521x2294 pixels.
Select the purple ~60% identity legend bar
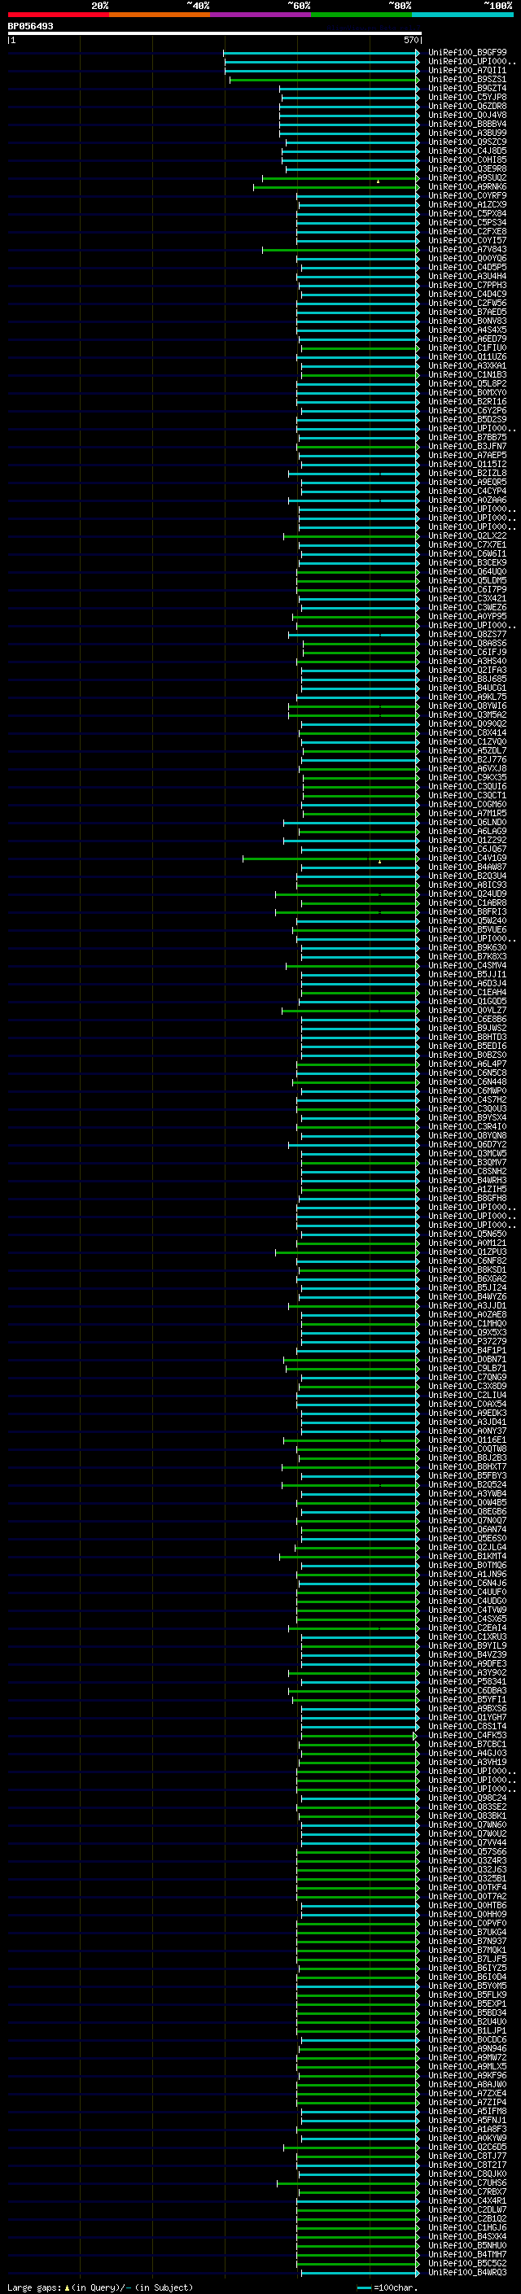coord(260,15)
